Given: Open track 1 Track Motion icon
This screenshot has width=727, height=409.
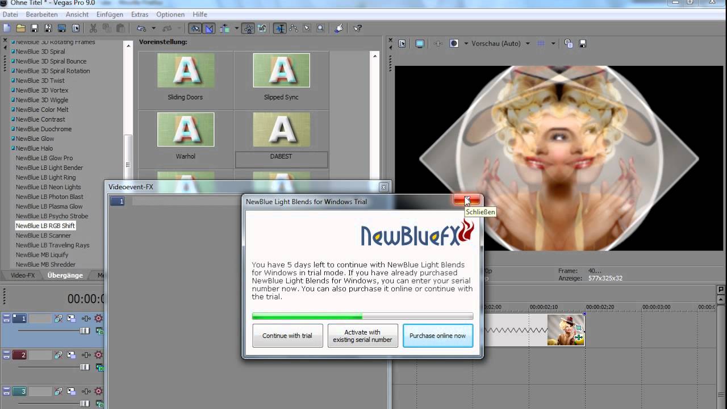Looking at the screenshot, I should (x=71, y=319).
